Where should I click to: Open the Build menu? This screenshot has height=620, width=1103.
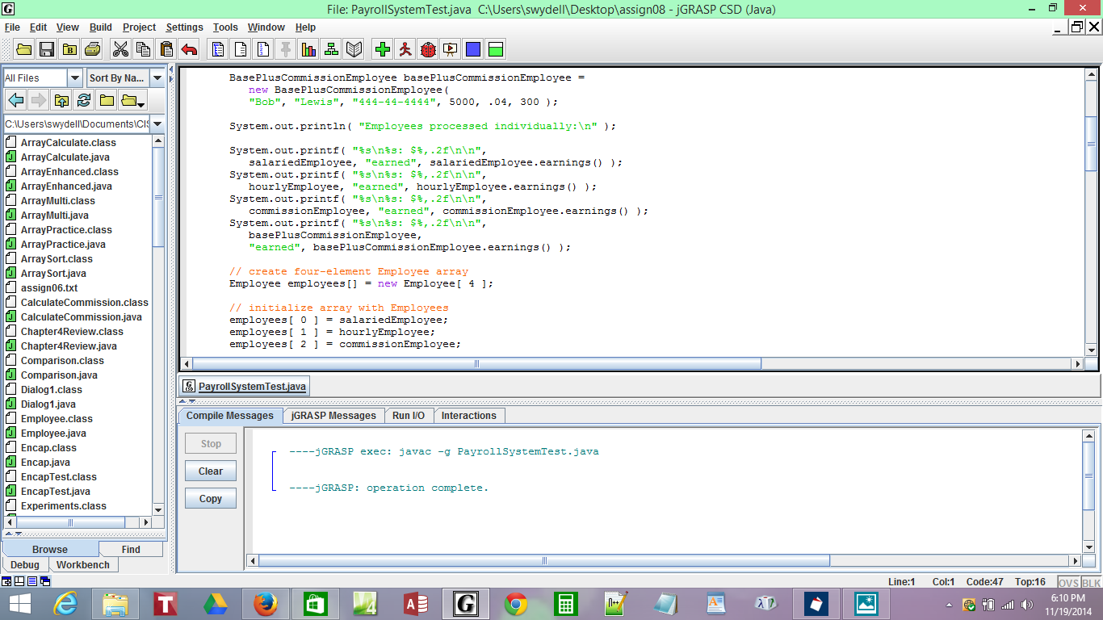[100, 27]
